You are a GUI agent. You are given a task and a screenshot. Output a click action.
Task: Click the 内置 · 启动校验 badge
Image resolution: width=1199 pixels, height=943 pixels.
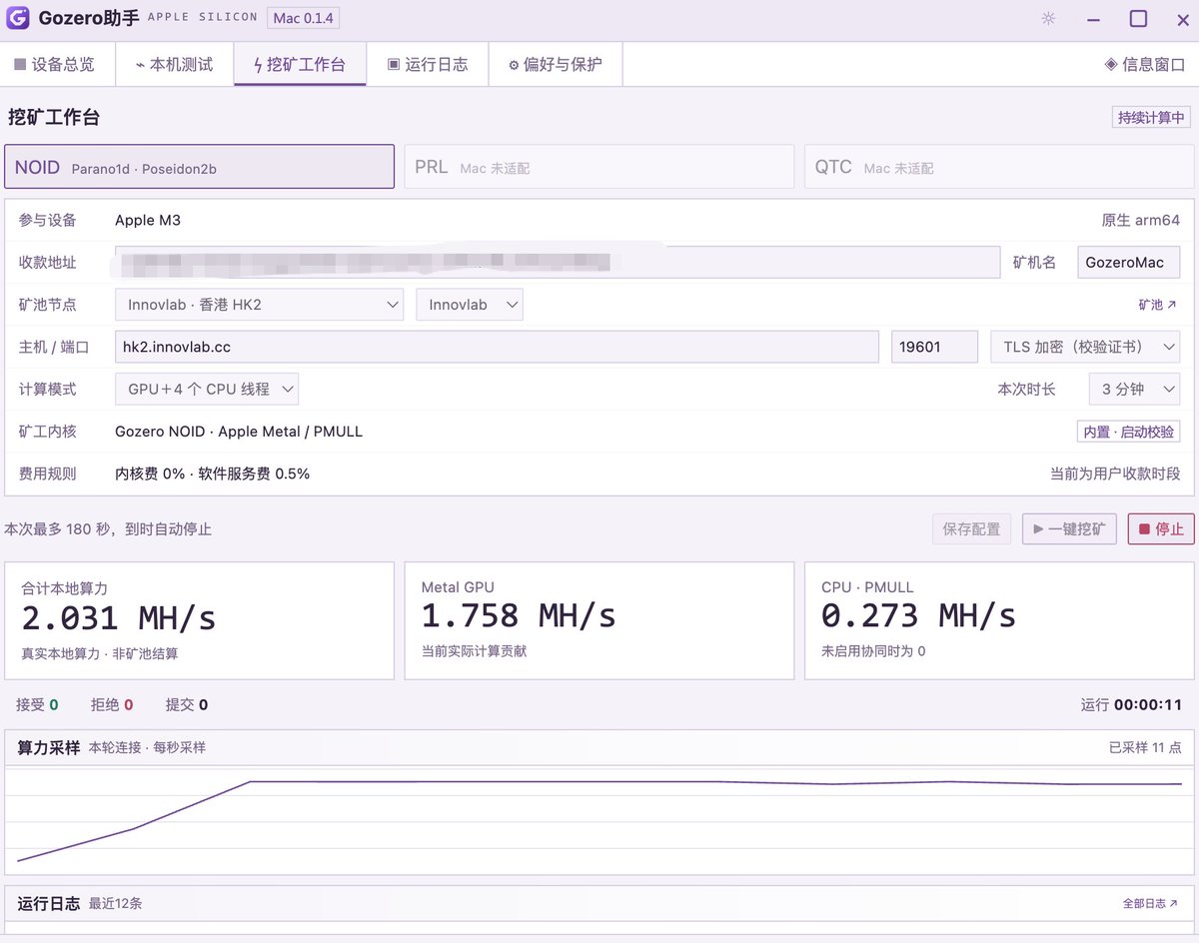tap(1128, 432)
